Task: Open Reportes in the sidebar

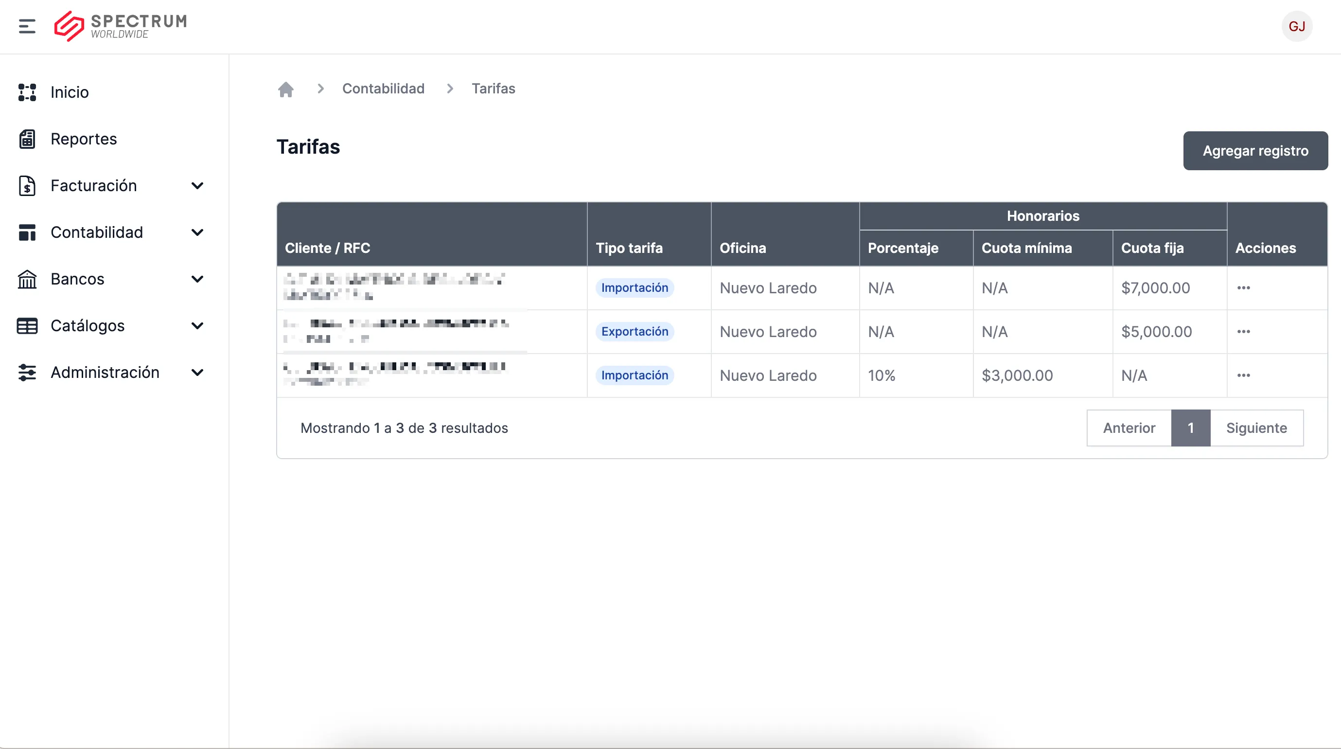Action: click(84, 139)
